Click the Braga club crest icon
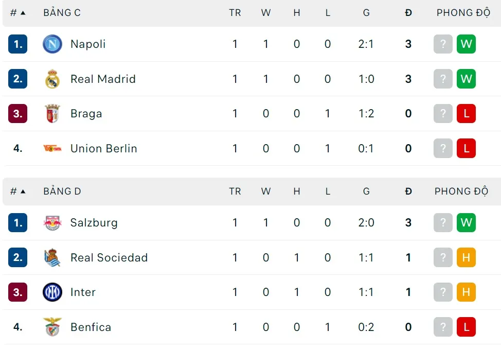The height and width of the screenshot is (349, 501). [x=52, y=114]
